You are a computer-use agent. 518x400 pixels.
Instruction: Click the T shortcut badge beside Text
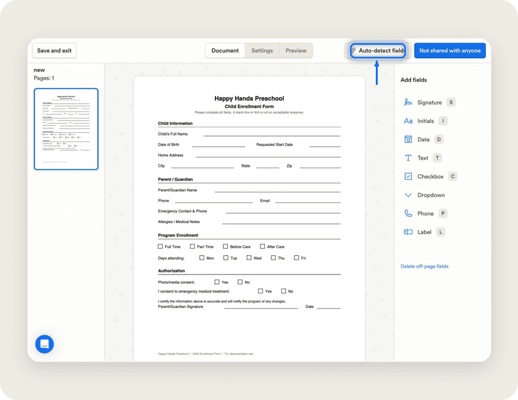click(x=437, y=158)
